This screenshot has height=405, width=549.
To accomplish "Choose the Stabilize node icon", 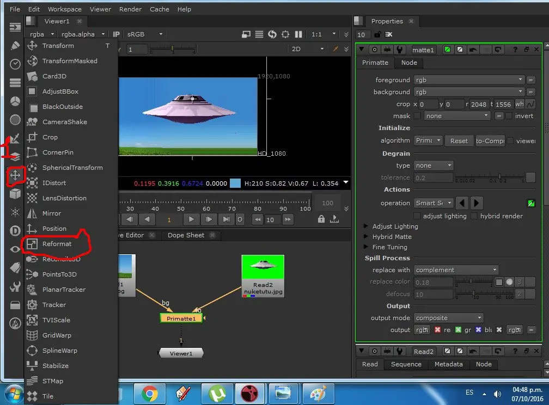I will pos(32,365).
